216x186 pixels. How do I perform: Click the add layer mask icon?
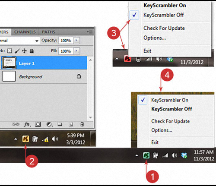(38, 124)
